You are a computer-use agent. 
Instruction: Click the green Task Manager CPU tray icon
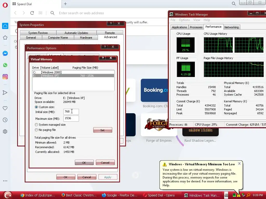coord(234,195)
